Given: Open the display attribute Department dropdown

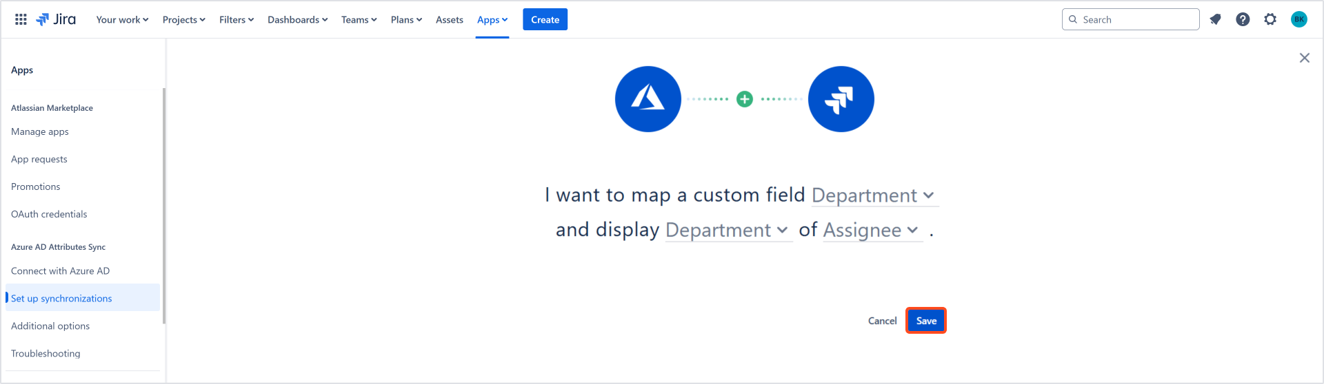Looking at the screenshot, I should click(728, 230).
